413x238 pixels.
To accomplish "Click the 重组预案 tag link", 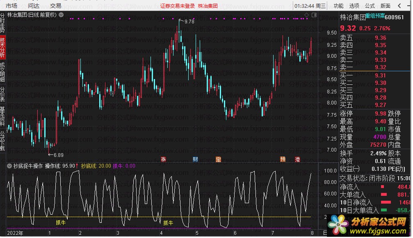I will [375, 16].
